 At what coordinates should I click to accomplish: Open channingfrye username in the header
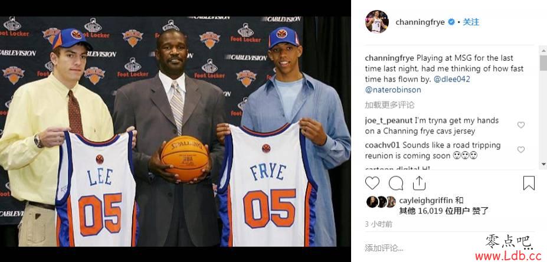(x=420, y=22)
